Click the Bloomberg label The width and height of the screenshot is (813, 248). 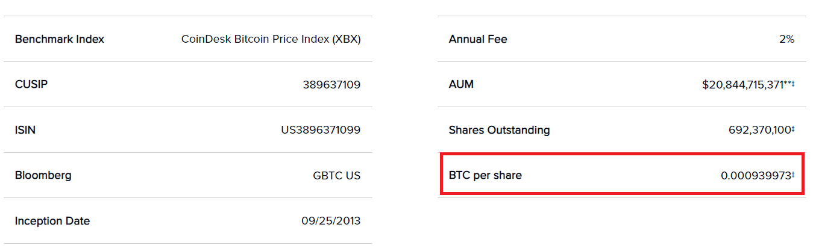tap(43, 176)
